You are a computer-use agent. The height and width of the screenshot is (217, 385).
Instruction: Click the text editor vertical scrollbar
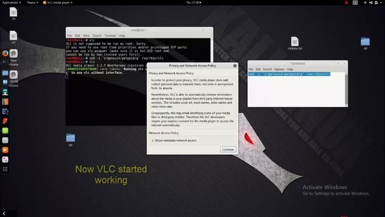point(346,89)
